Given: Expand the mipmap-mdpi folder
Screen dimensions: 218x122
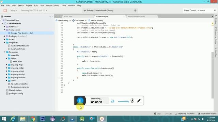Looking at the screenshot, I should 7,68.
